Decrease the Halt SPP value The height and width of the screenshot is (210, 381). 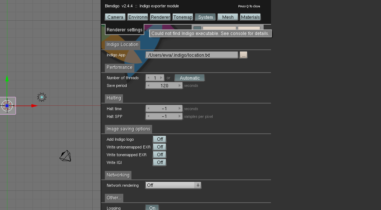[148, 116]
